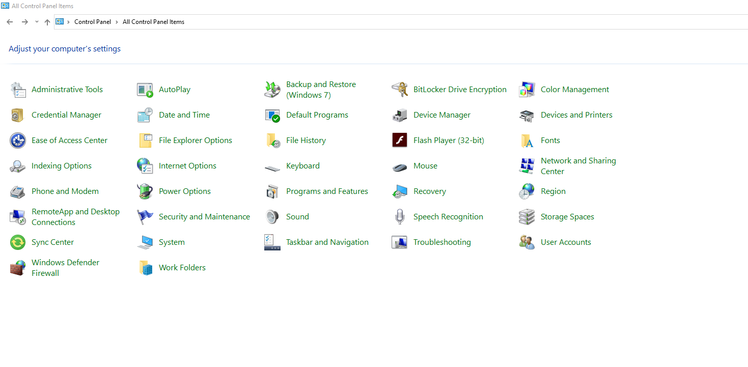
Task: Expand chevron before All Control Panel Items breadcrumb
Action: [x=117, y=22]
